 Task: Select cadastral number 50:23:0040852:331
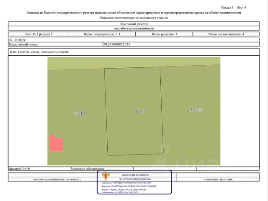[x=117, y=44]
